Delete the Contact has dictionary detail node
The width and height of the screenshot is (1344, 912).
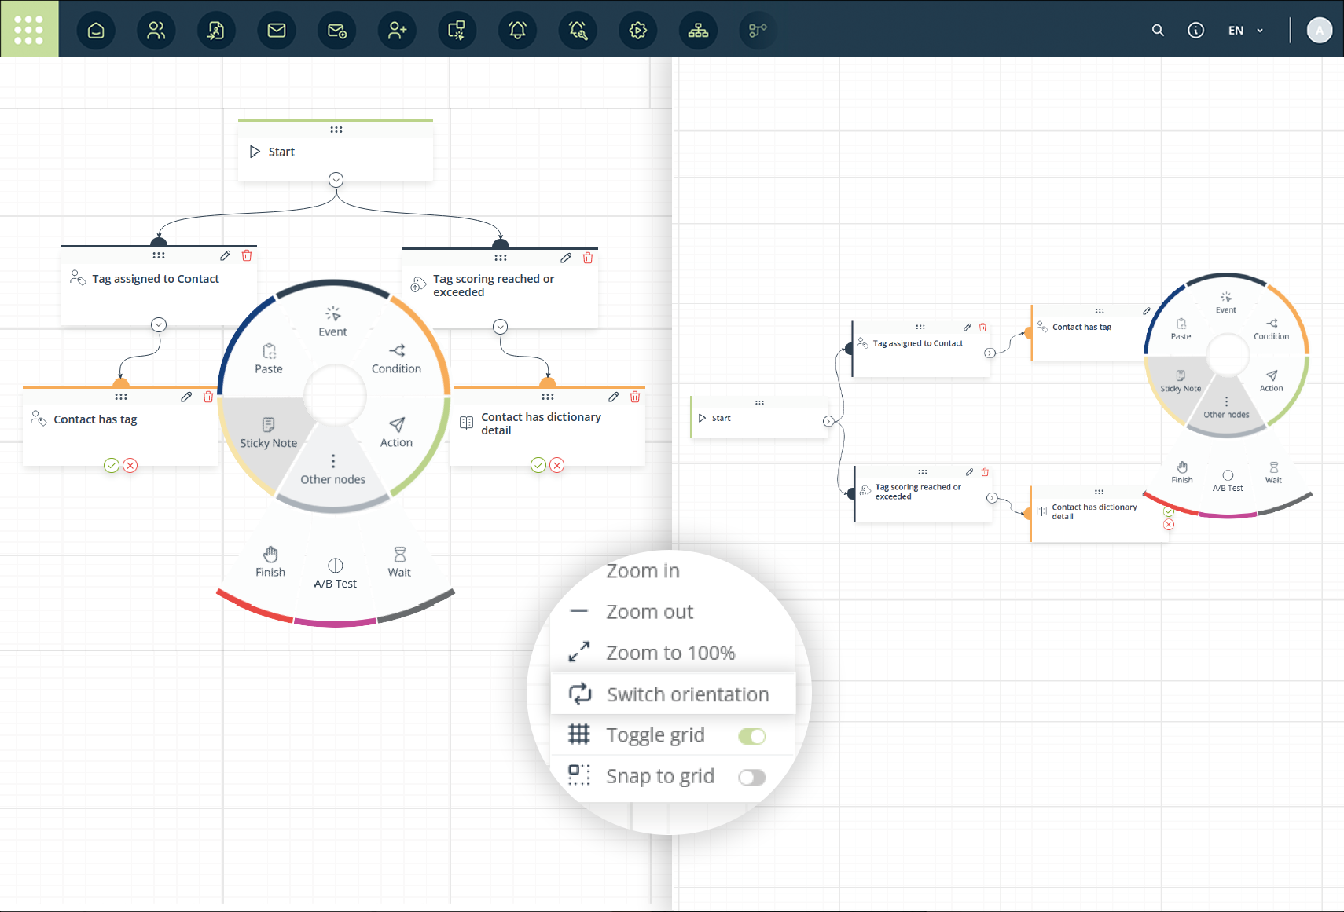635,397
